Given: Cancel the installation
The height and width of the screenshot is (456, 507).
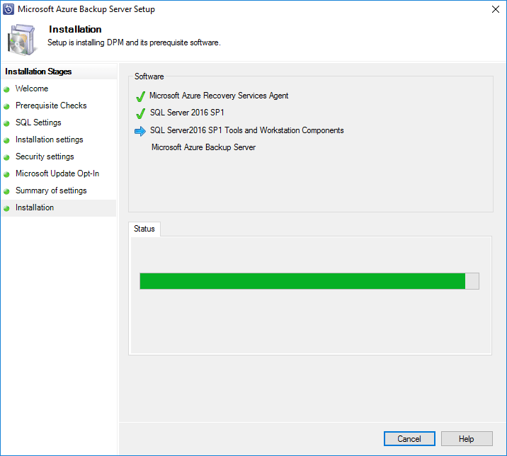Looking at the screenshot, I should point(409,439).
